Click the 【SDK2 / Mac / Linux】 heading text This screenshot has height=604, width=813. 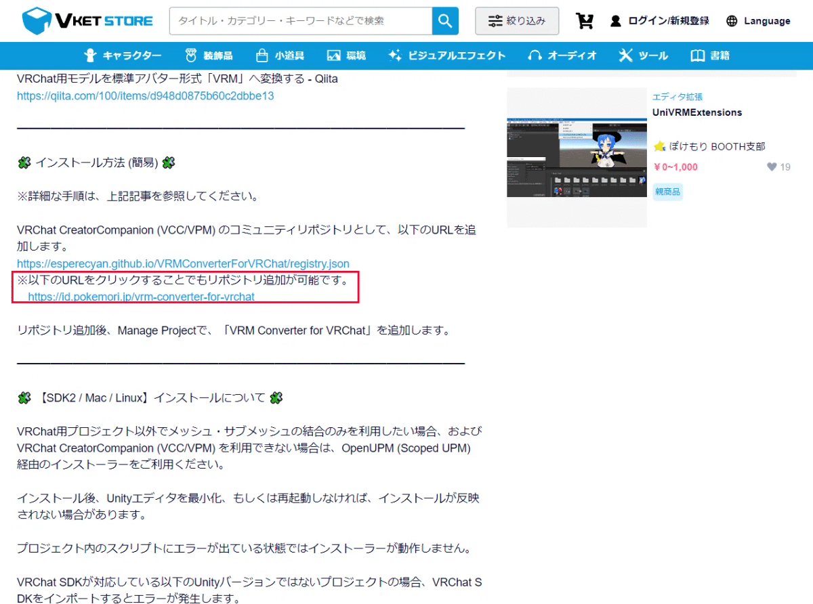[x=150, y=397]
